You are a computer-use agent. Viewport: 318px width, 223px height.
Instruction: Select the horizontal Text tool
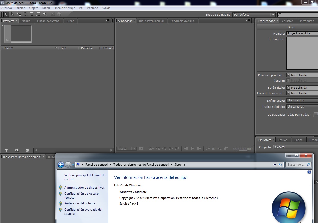[32, 14]
